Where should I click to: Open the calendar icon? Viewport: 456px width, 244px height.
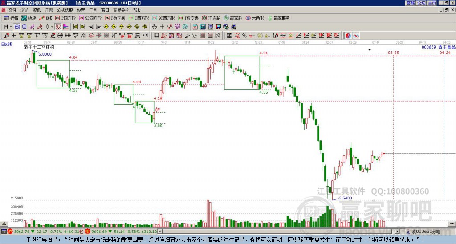coord(195,27)
